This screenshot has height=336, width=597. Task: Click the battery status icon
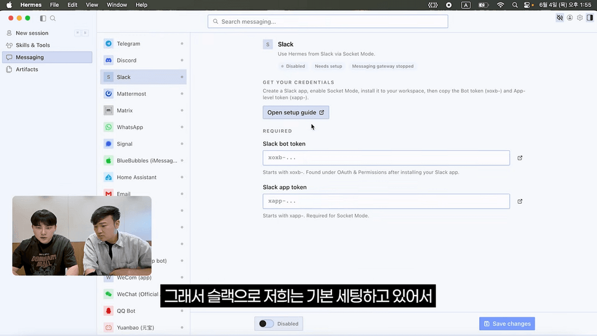click(483, 5)
